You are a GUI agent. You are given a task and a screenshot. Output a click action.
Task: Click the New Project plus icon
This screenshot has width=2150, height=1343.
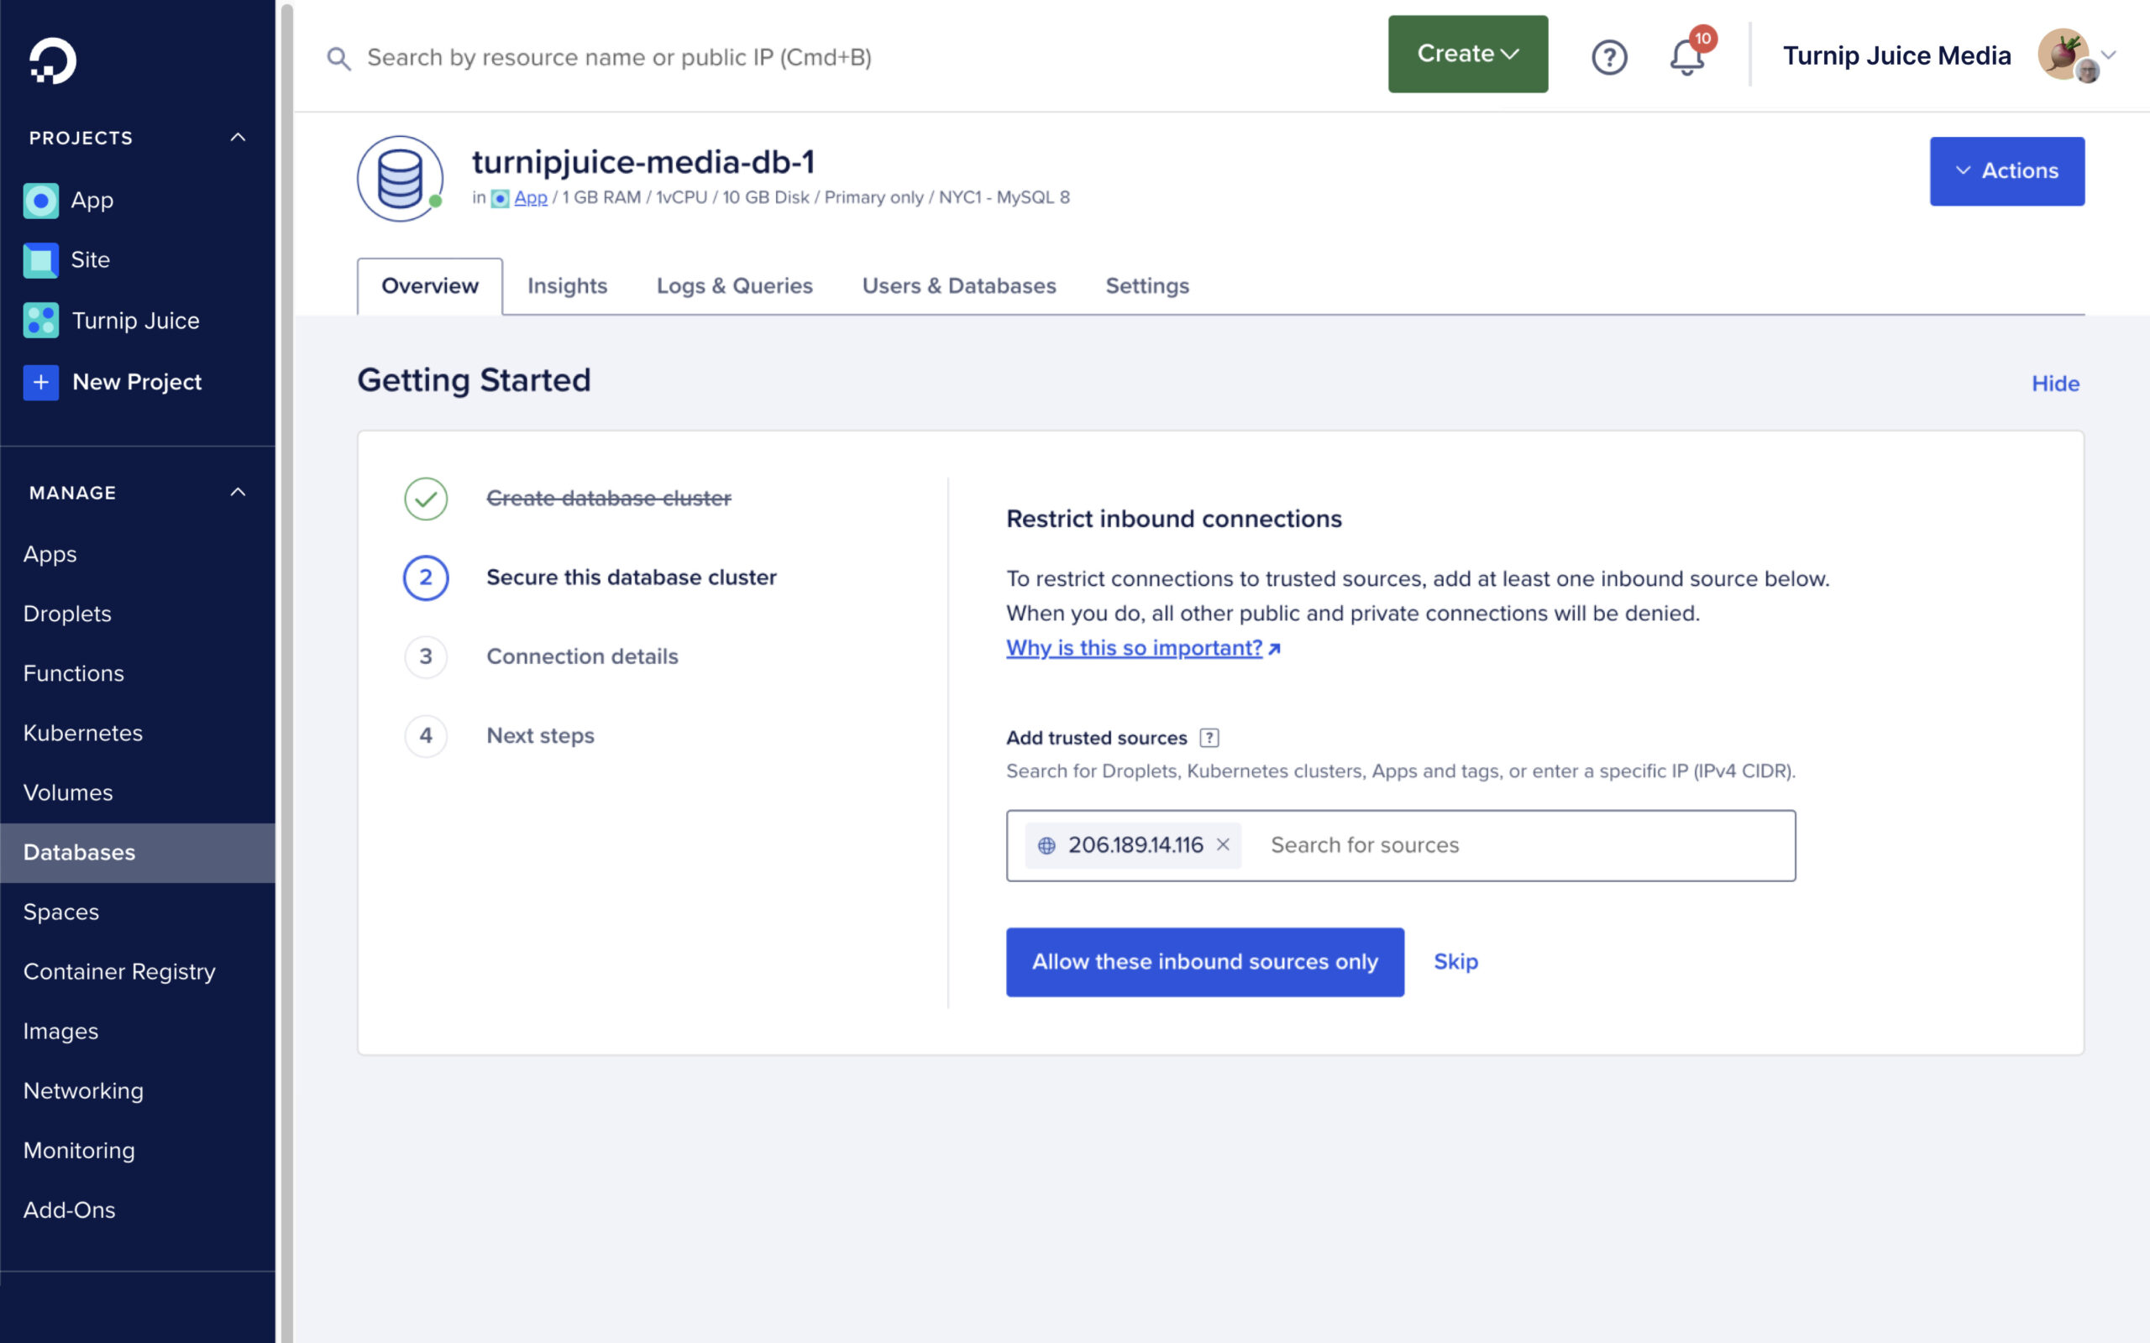pos(41,382)
